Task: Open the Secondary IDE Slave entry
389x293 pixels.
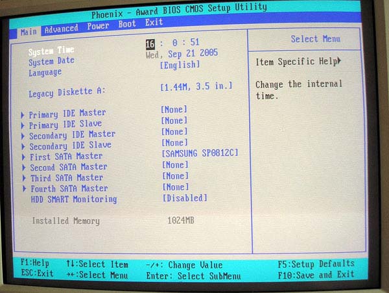Action: tap(71, 146)
